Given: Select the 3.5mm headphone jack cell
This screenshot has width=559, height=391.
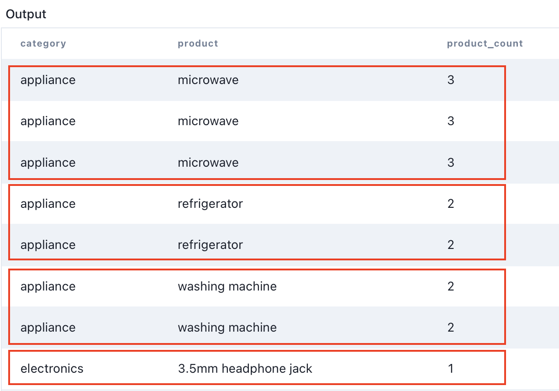Looking at the screenshot, I should [x=245, y=369].
